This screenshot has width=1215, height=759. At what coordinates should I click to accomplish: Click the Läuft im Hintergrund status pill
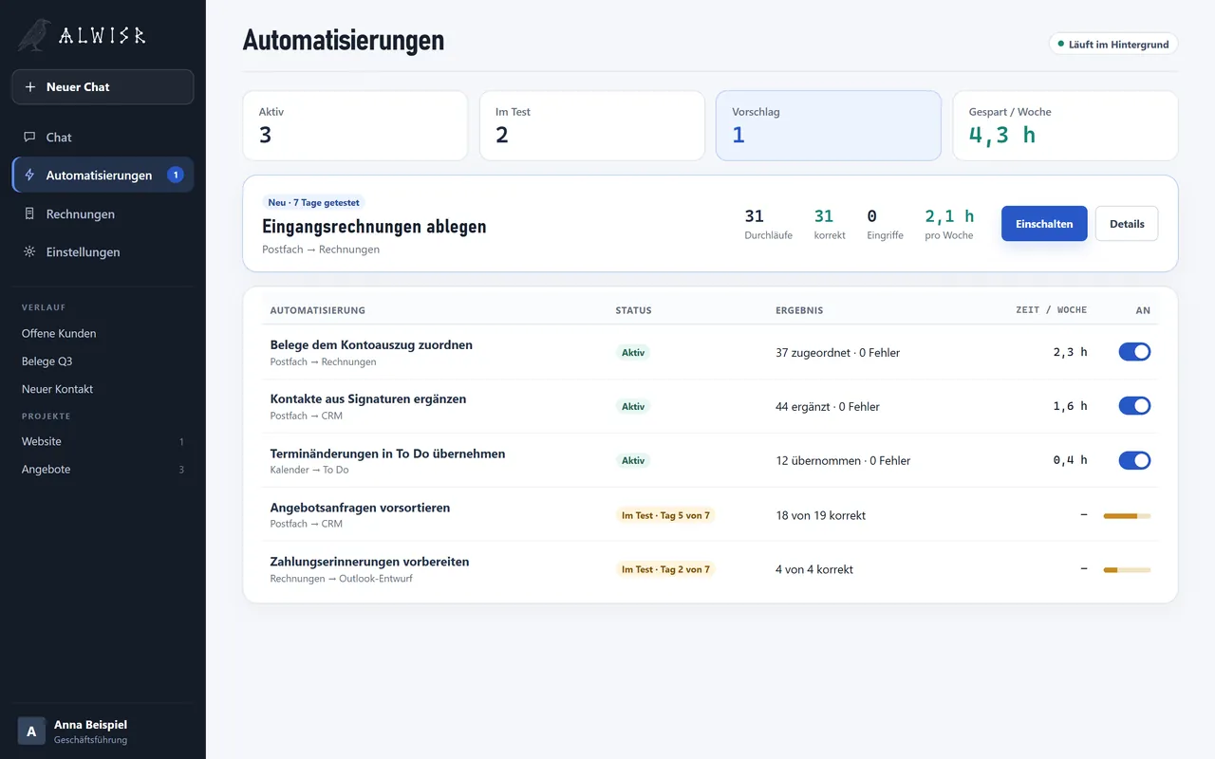1113,44
